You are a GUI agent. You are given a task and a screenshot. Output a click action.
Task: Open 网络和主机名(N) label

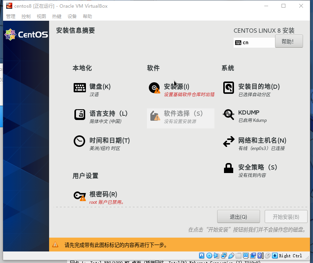(x=262, y=140)
